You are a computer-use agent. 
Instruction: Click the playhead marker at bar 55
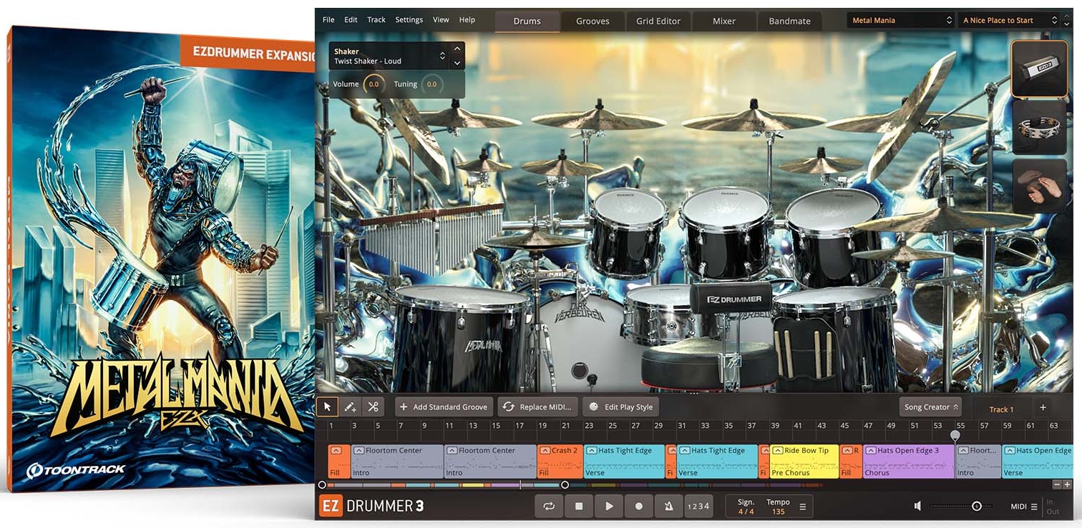pyautogui.click(x=955, y=434)
